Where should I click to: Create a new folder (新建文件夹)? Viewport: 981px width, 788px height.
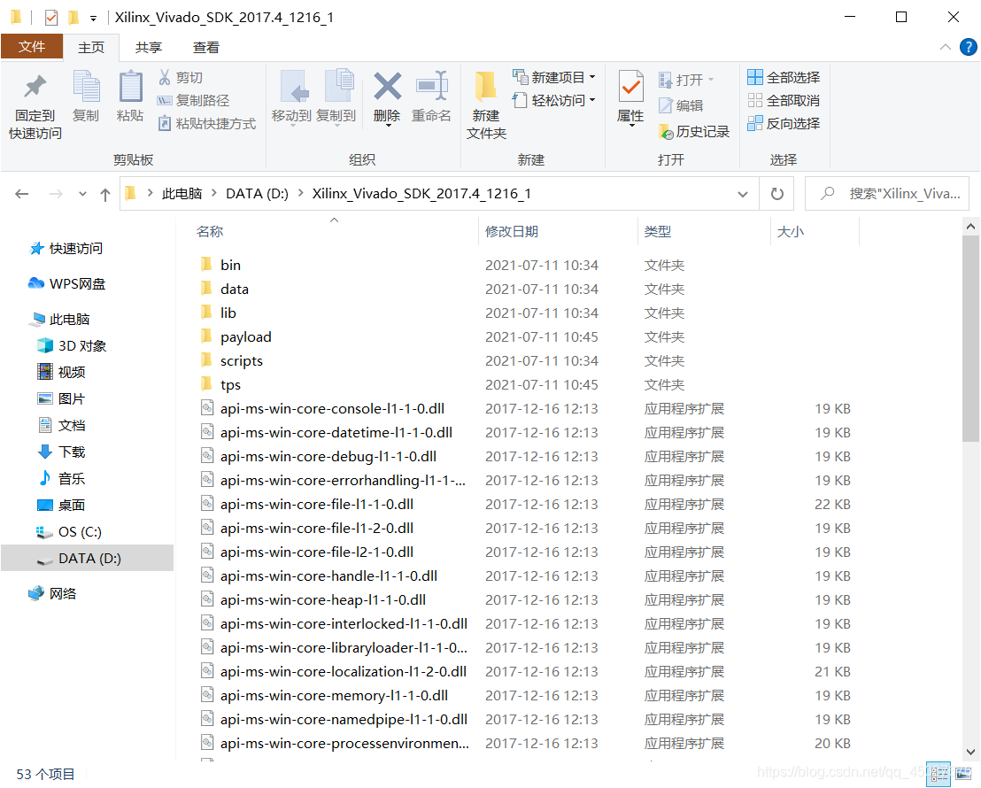(486, 105)
